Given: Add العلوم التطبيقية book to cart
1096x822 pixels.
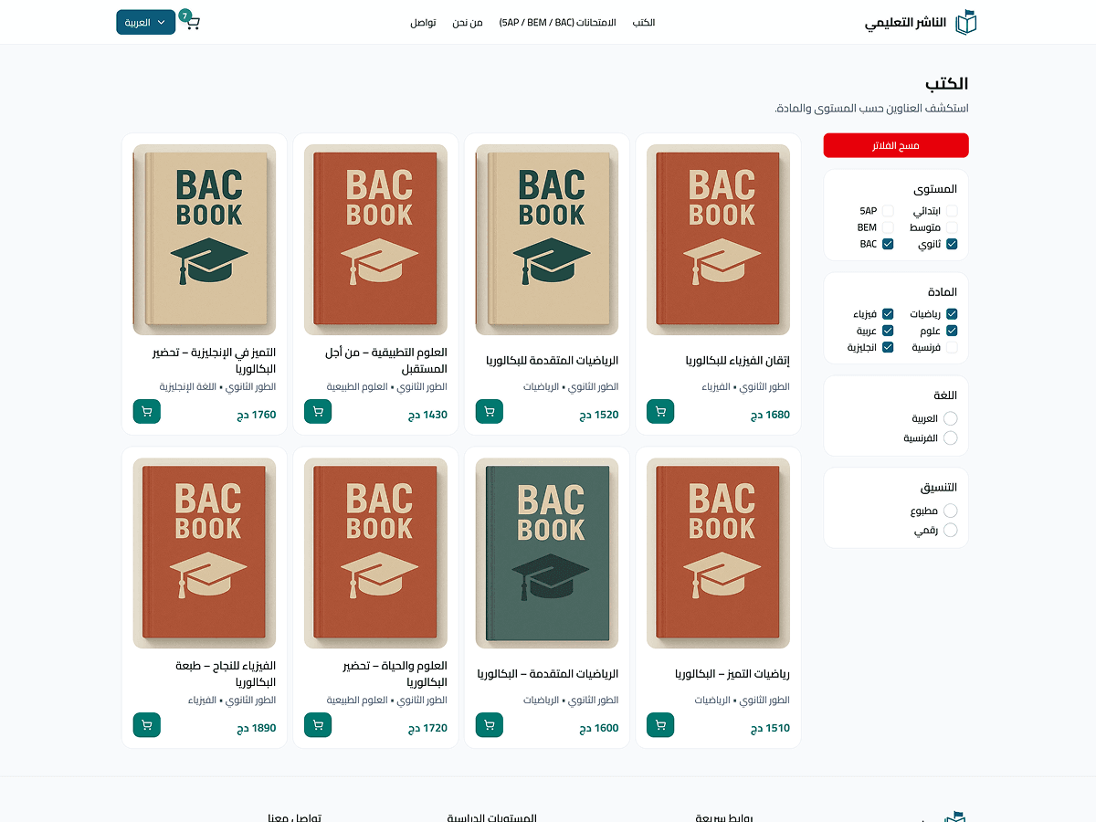Looking at the screenshot, I should [318, 412].
